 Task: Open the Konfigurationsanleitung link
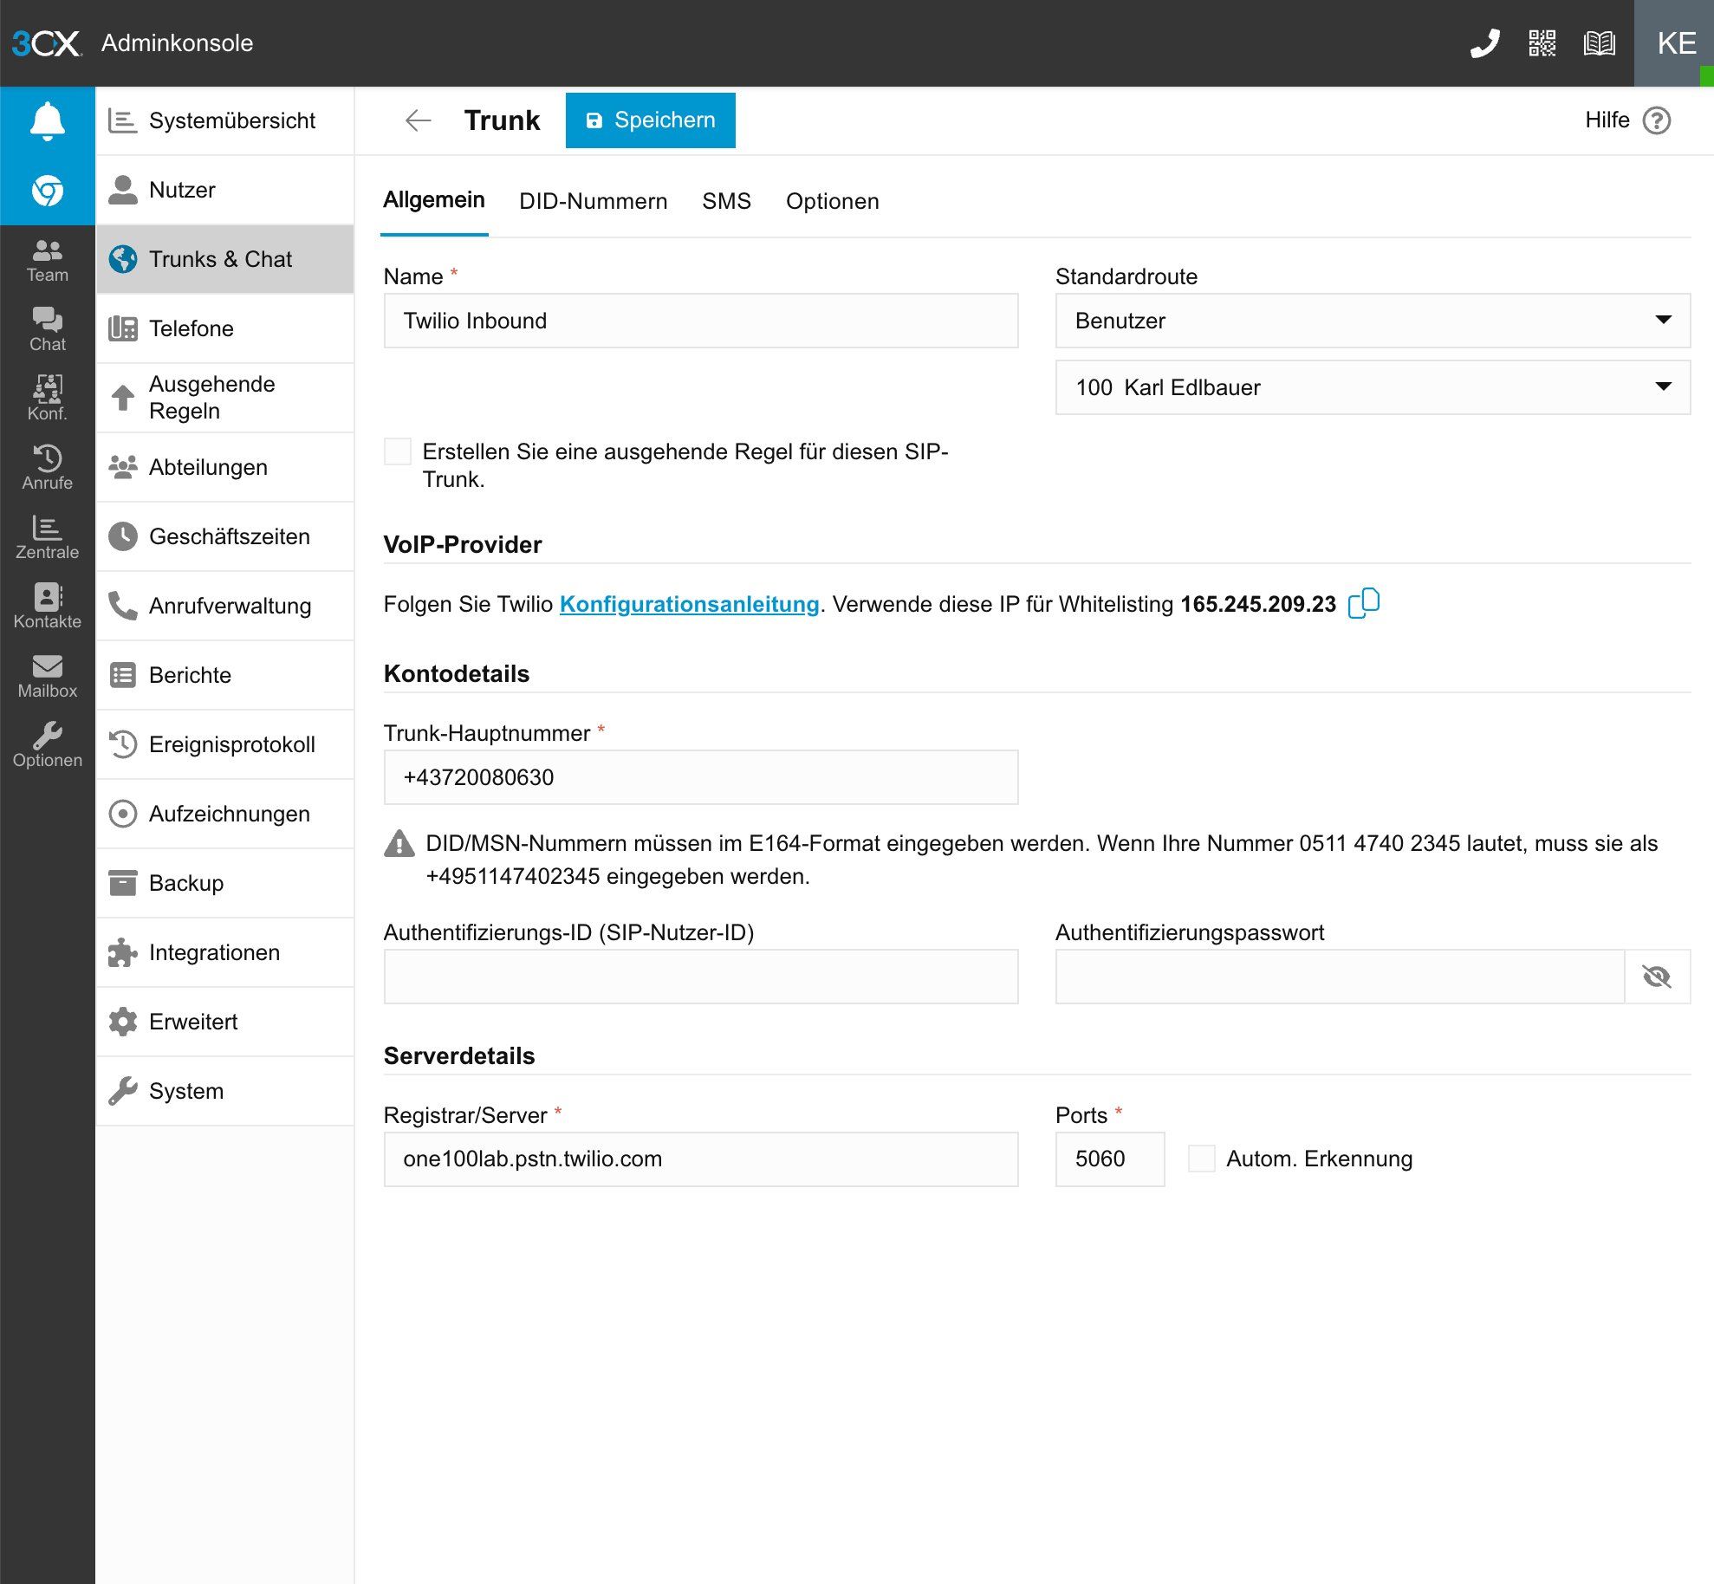pyautogui.click(x=689, y=604)
